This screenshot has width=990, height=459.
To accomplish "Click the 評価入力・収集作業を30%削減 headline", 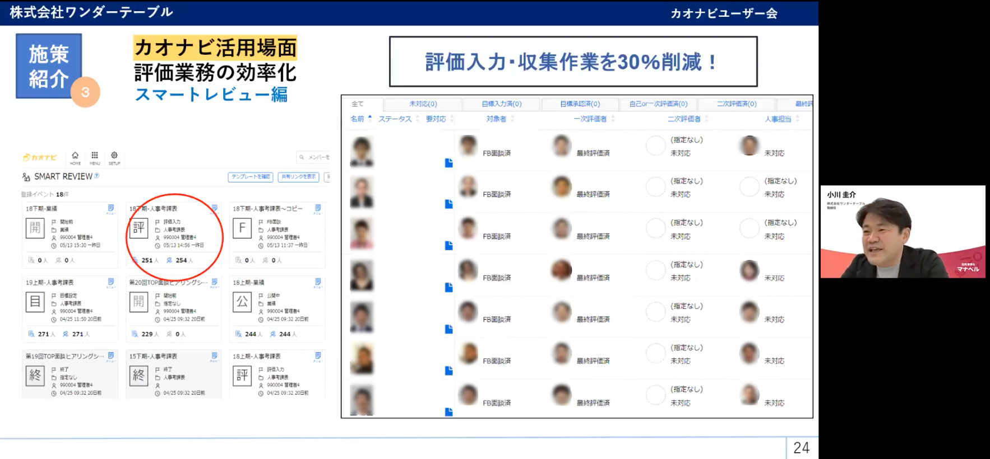I will [x=573, y=62].
